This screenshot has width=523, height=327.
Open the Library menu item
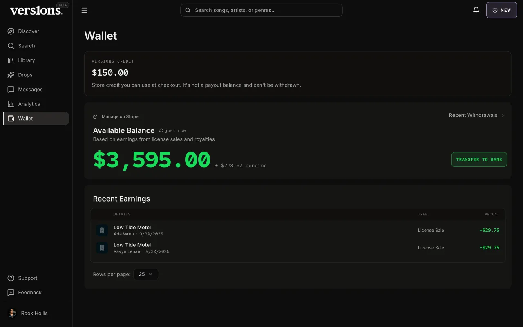click(36, 60)
